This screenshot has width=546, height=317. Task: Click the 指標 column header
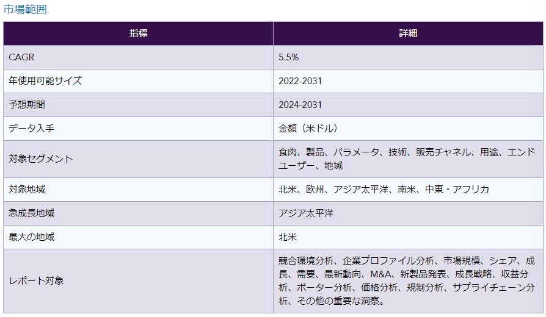click(138, 34)
